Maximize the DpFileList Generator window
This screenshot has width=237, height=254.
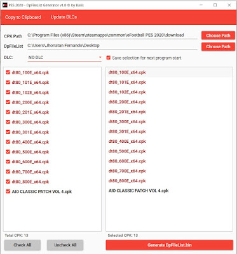click(x=215, y=5)
